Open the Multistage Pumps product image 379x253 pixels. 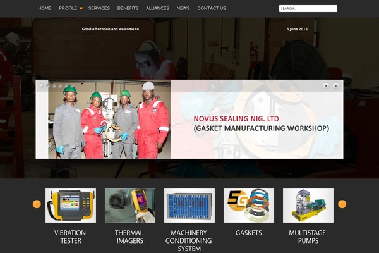click(308, 206)
